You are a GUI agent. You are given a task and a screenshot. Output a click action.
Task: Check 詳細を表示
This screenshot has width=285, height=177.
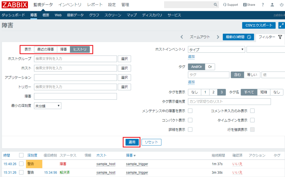pyautogui.click(x=190, y=130)
